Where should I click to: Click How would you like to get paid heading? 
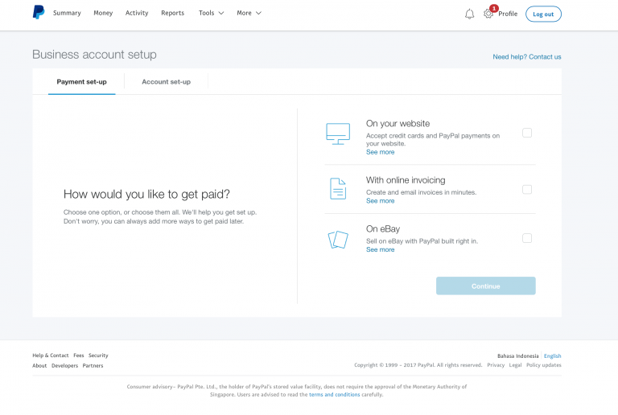(x=146, y=194)
